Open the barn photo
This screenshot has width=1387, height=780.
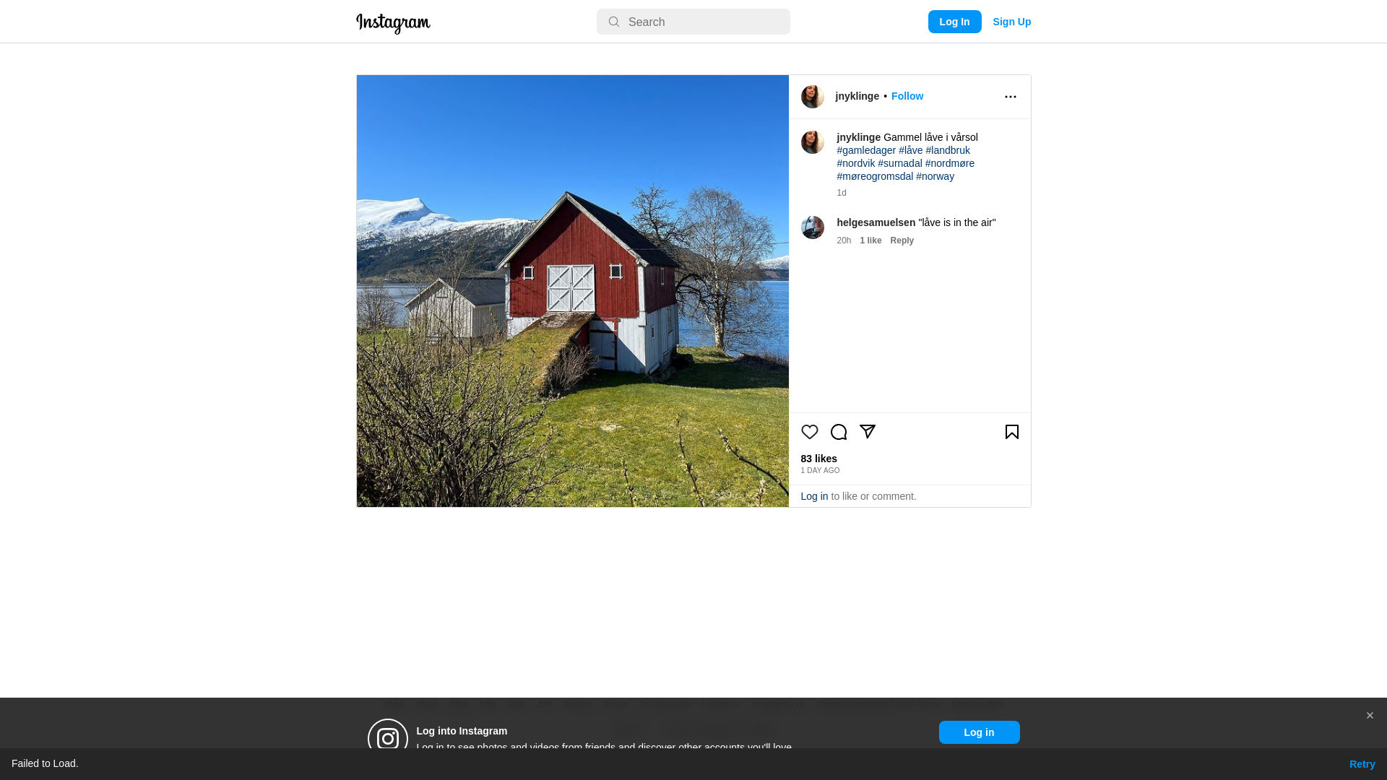click(x=572, y=291)
